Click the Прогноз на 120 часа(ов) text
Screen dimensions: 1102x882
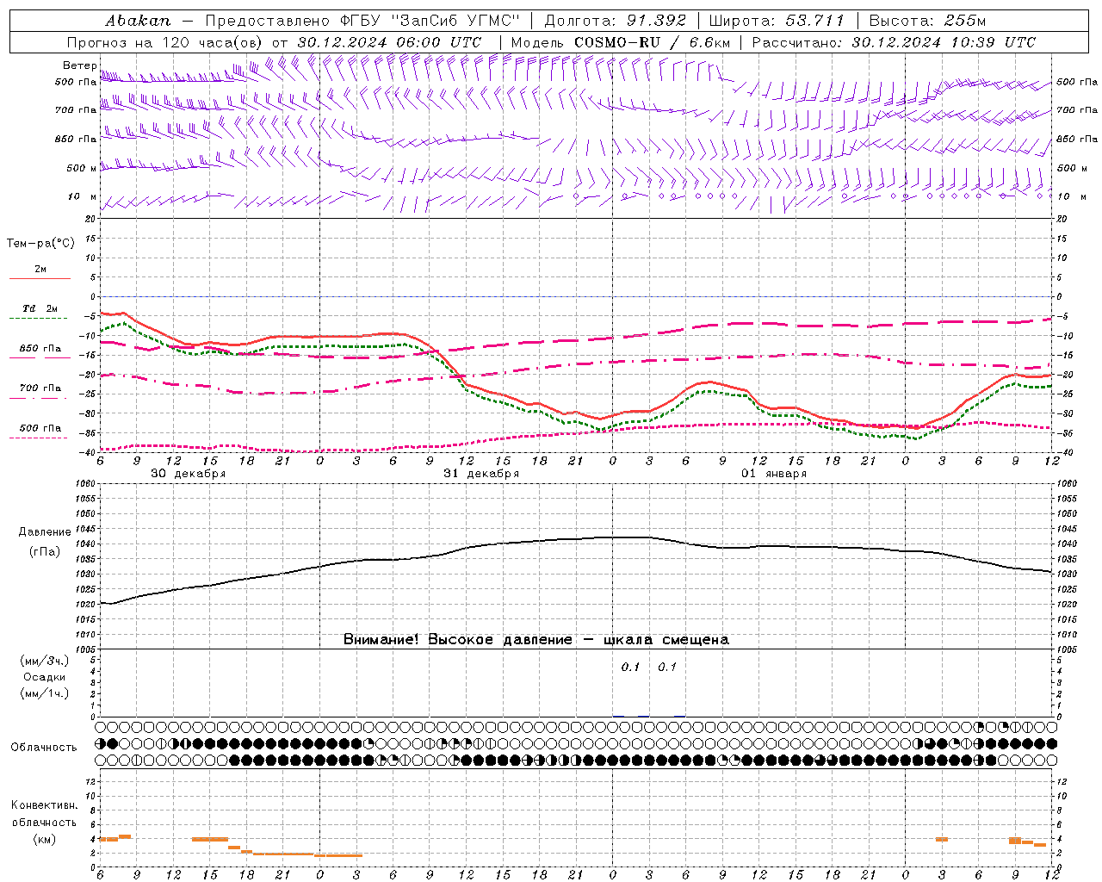point(166,42)
